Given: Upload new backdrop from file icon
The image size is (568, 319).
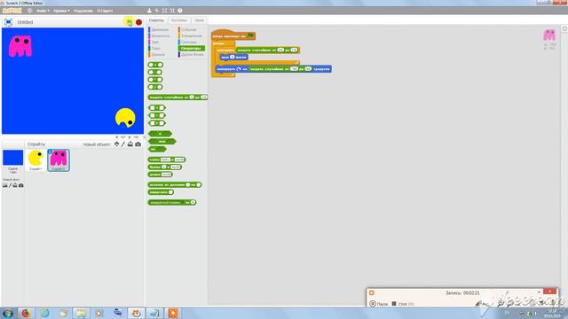Looking at the screenshot, I should (x=15, y=185).
